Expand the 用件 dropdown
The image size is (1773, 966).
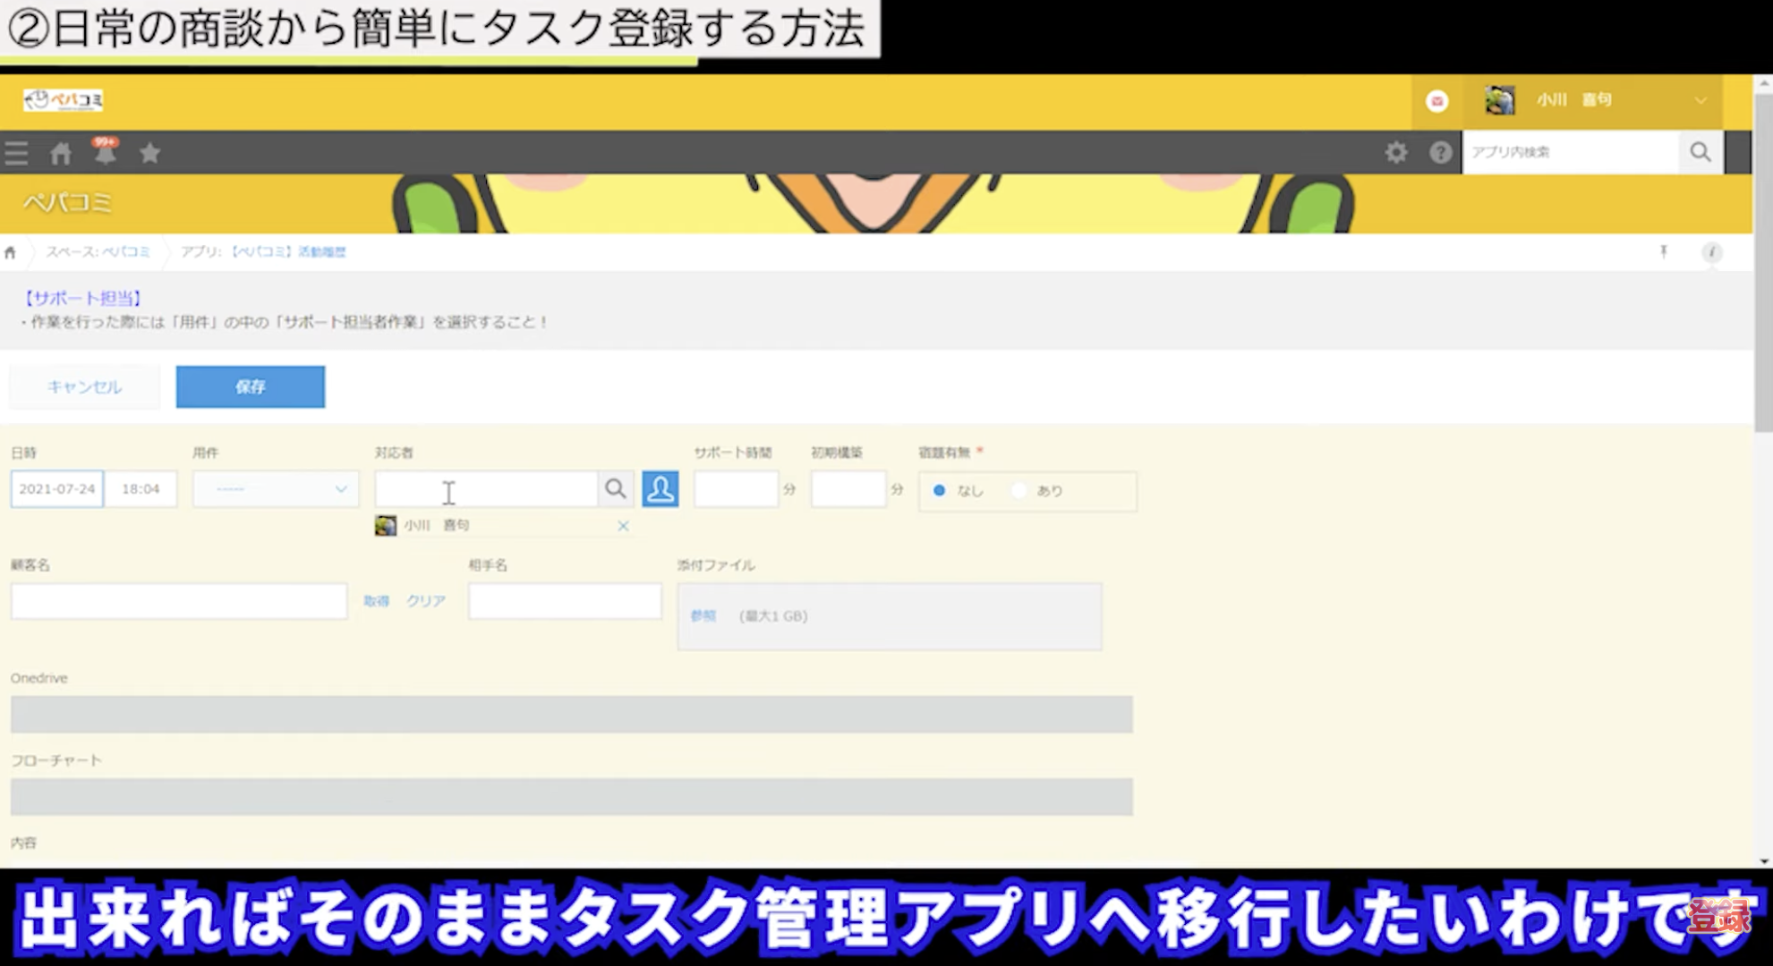pos(275,488)
